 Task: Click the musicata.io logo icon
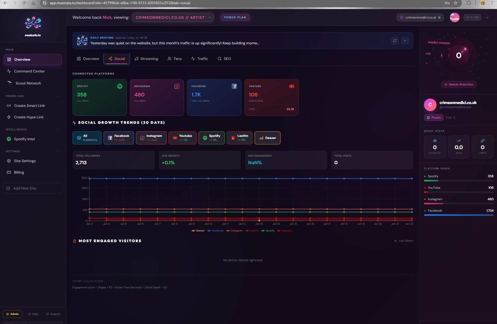33,23
